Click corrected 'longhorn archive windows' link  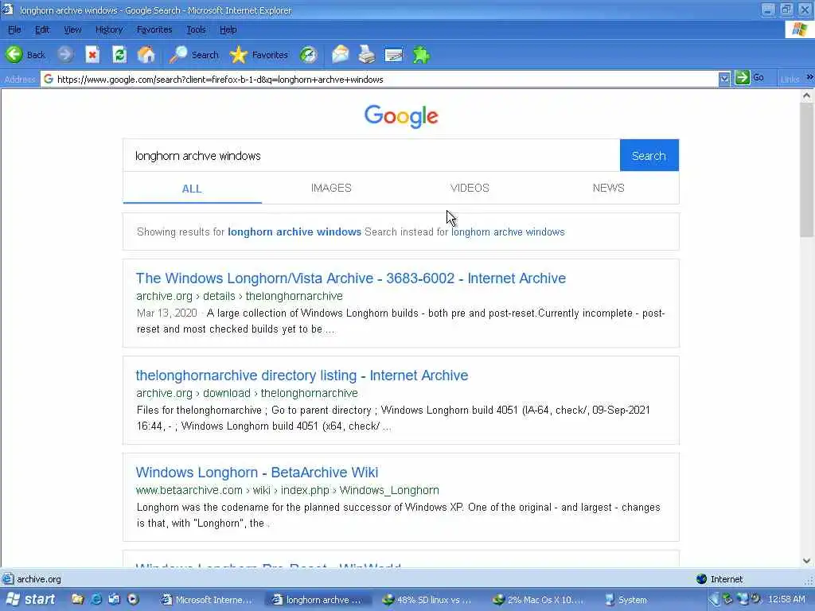[294, 232]
